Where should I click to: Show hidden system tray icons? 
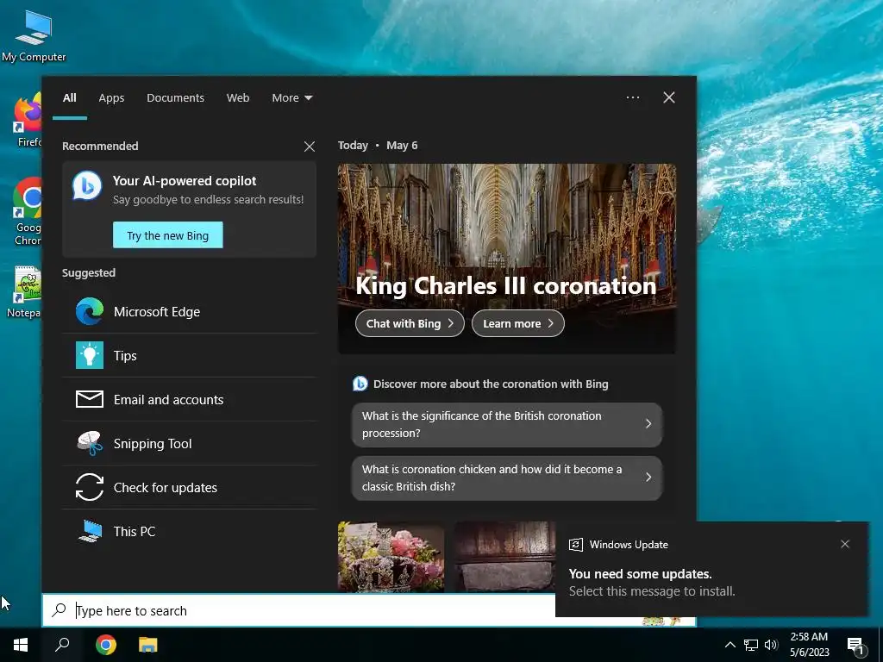730,645
